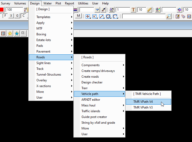Toggle the X snap button

[x=11, y=16]
